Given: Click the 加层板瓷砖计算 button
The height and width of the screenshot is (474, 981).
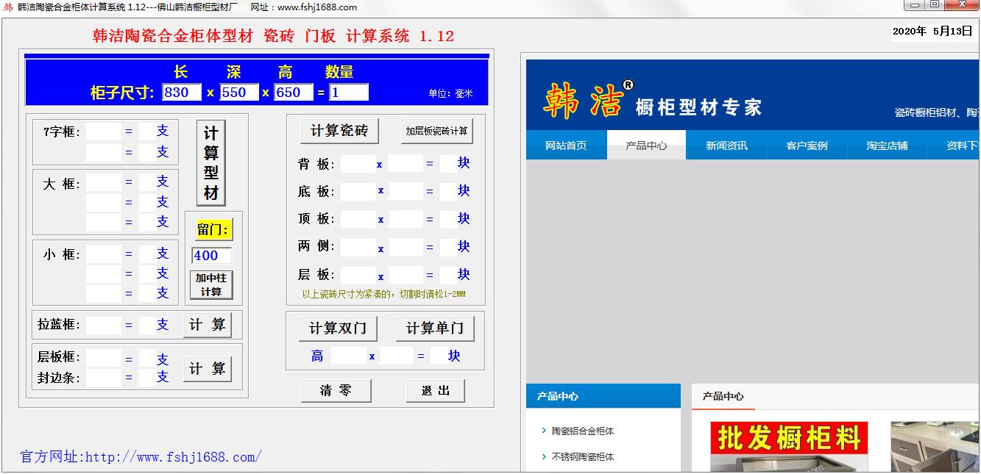Looking at the screenshot, I should (x=436, y=132).
